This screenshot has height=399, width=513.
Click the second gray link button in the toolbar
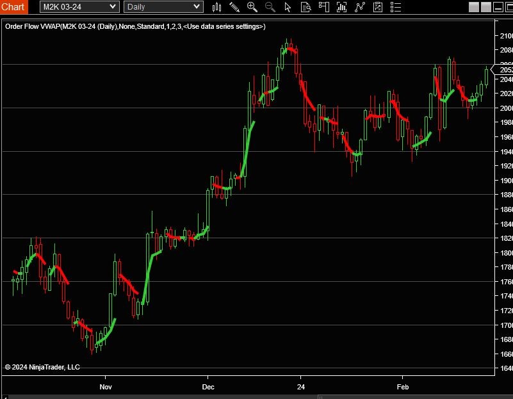[x=486, y=7]
